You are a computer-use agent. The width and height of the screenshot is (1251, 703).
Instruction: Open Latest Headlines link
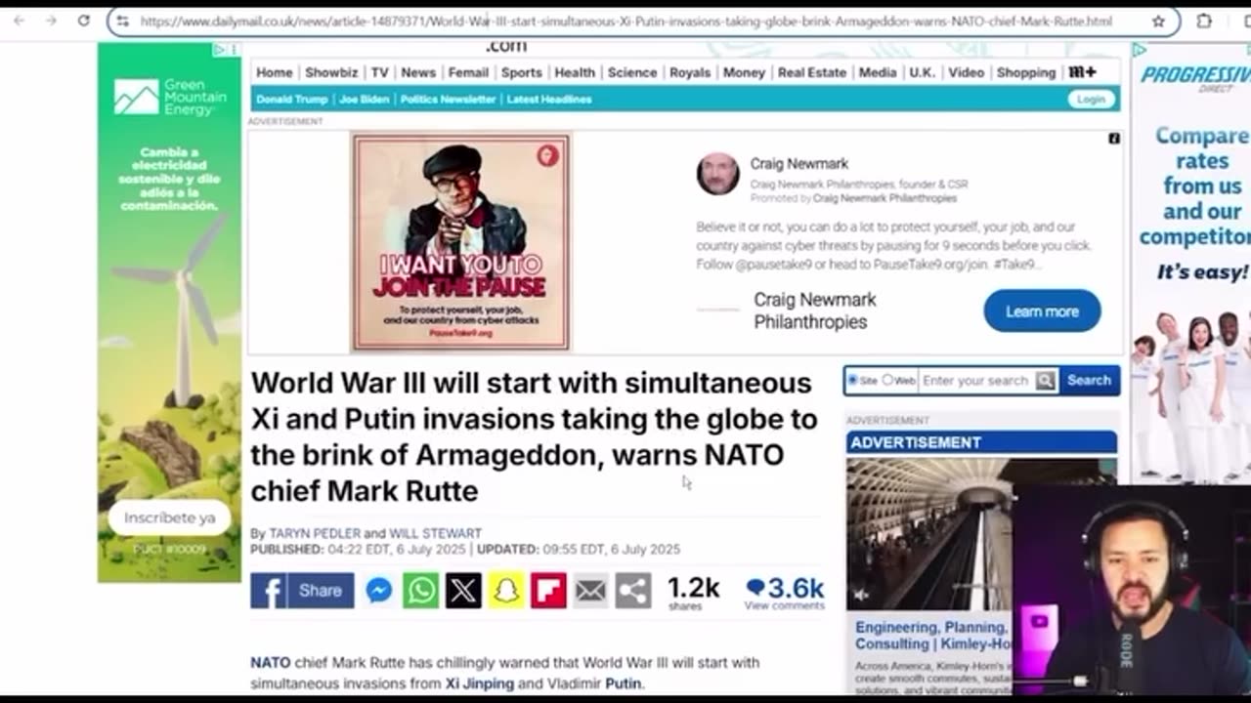click(x=549, y=99)
